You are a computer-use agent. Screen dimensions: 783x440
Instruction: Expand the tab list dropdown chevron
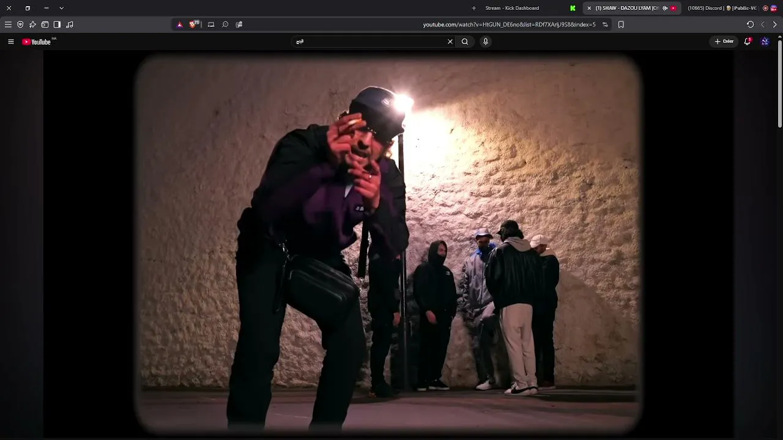point(61,8)
